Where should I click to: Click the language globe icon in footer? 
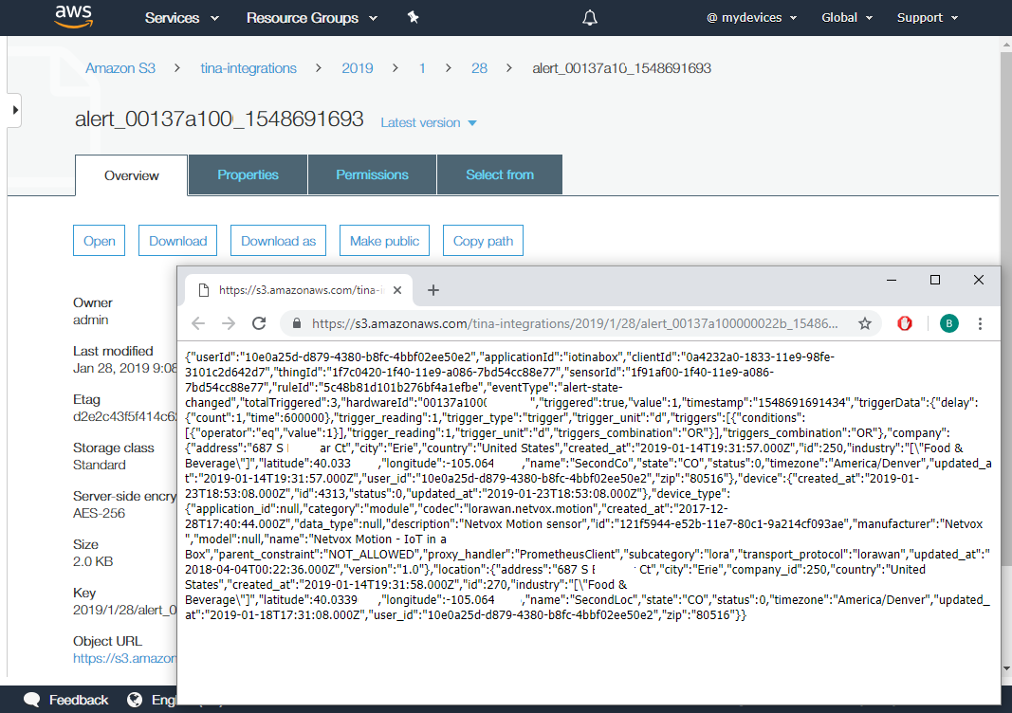point(135,700)
